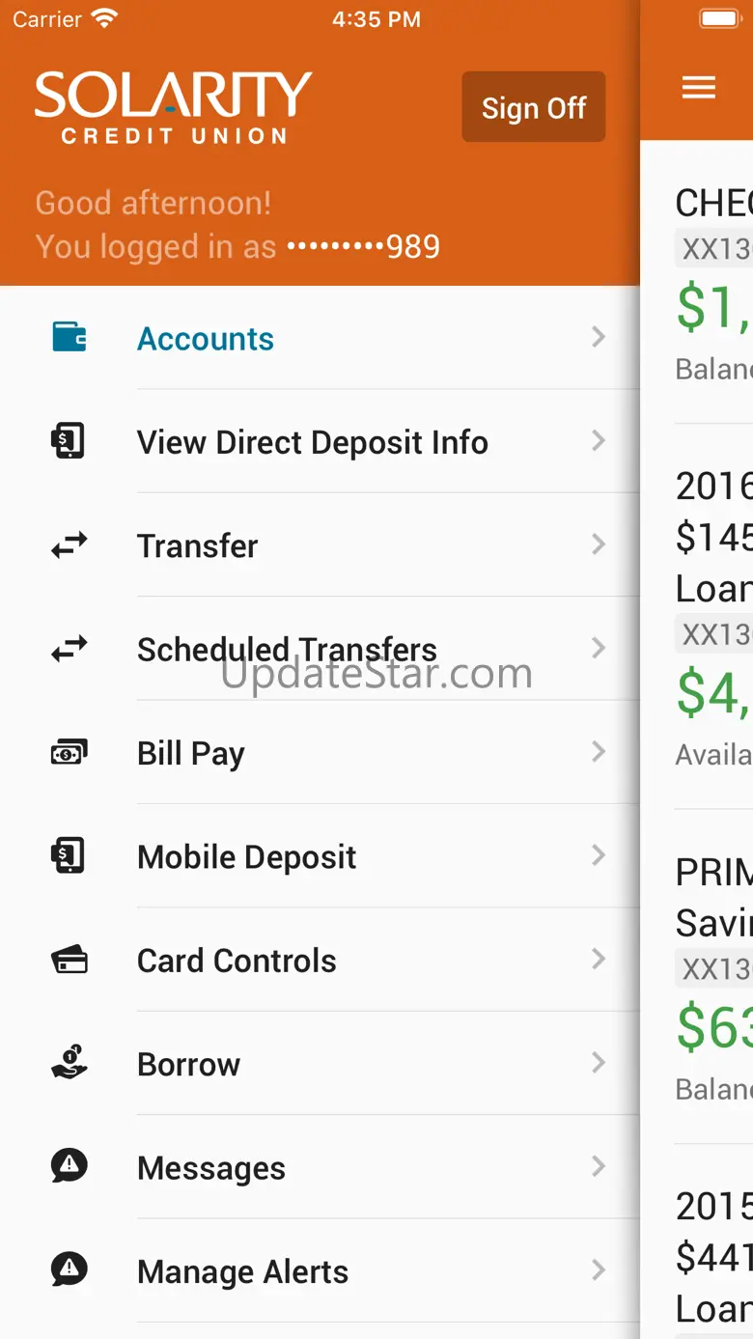Click the View Direct Deposit Info icon
The width and height of the screenshot is (753, 1339).
[69, 441]
